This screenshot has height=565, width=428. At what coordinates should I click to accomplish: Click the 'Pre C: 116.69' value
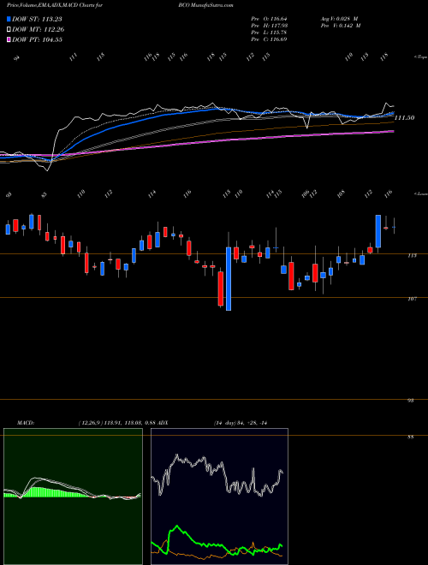point(269,39)
